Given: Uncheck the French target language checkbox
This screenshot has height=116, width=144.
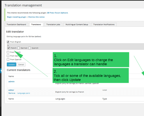Looking at the screenshot, I should point(8,48).
